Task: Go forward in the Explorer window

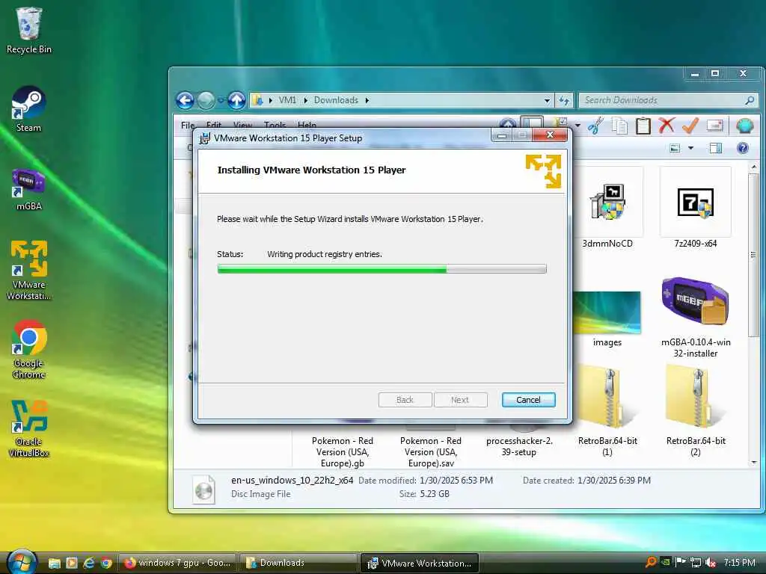Action: 206,101
